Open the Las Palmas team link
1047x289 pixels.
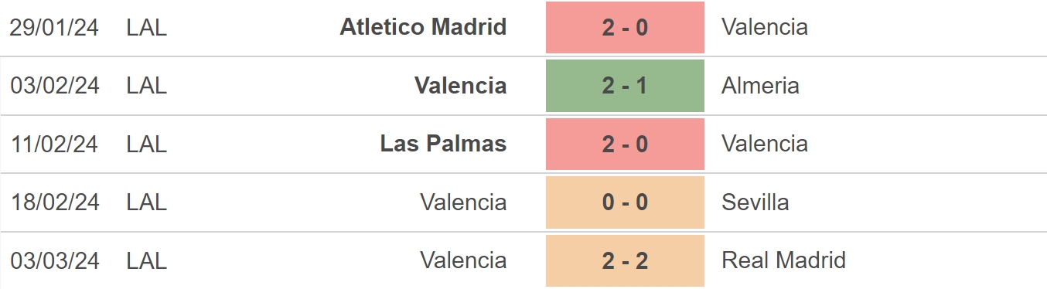point(443,144)
